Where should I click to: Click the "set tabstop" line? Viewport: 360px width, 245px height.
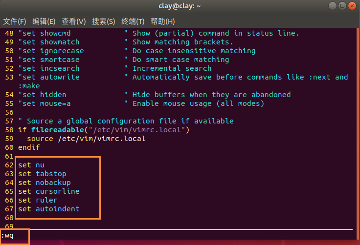42,174
